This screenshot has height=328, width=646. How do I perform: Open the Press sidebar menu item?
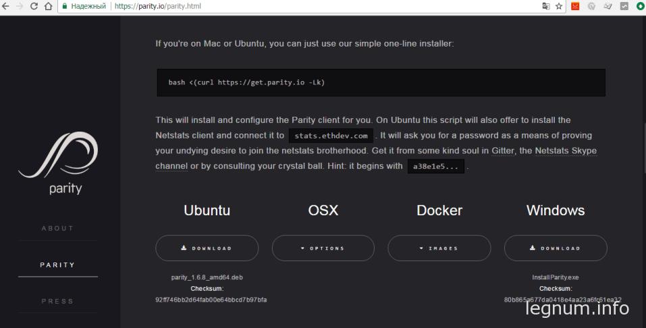pos(58,301)
